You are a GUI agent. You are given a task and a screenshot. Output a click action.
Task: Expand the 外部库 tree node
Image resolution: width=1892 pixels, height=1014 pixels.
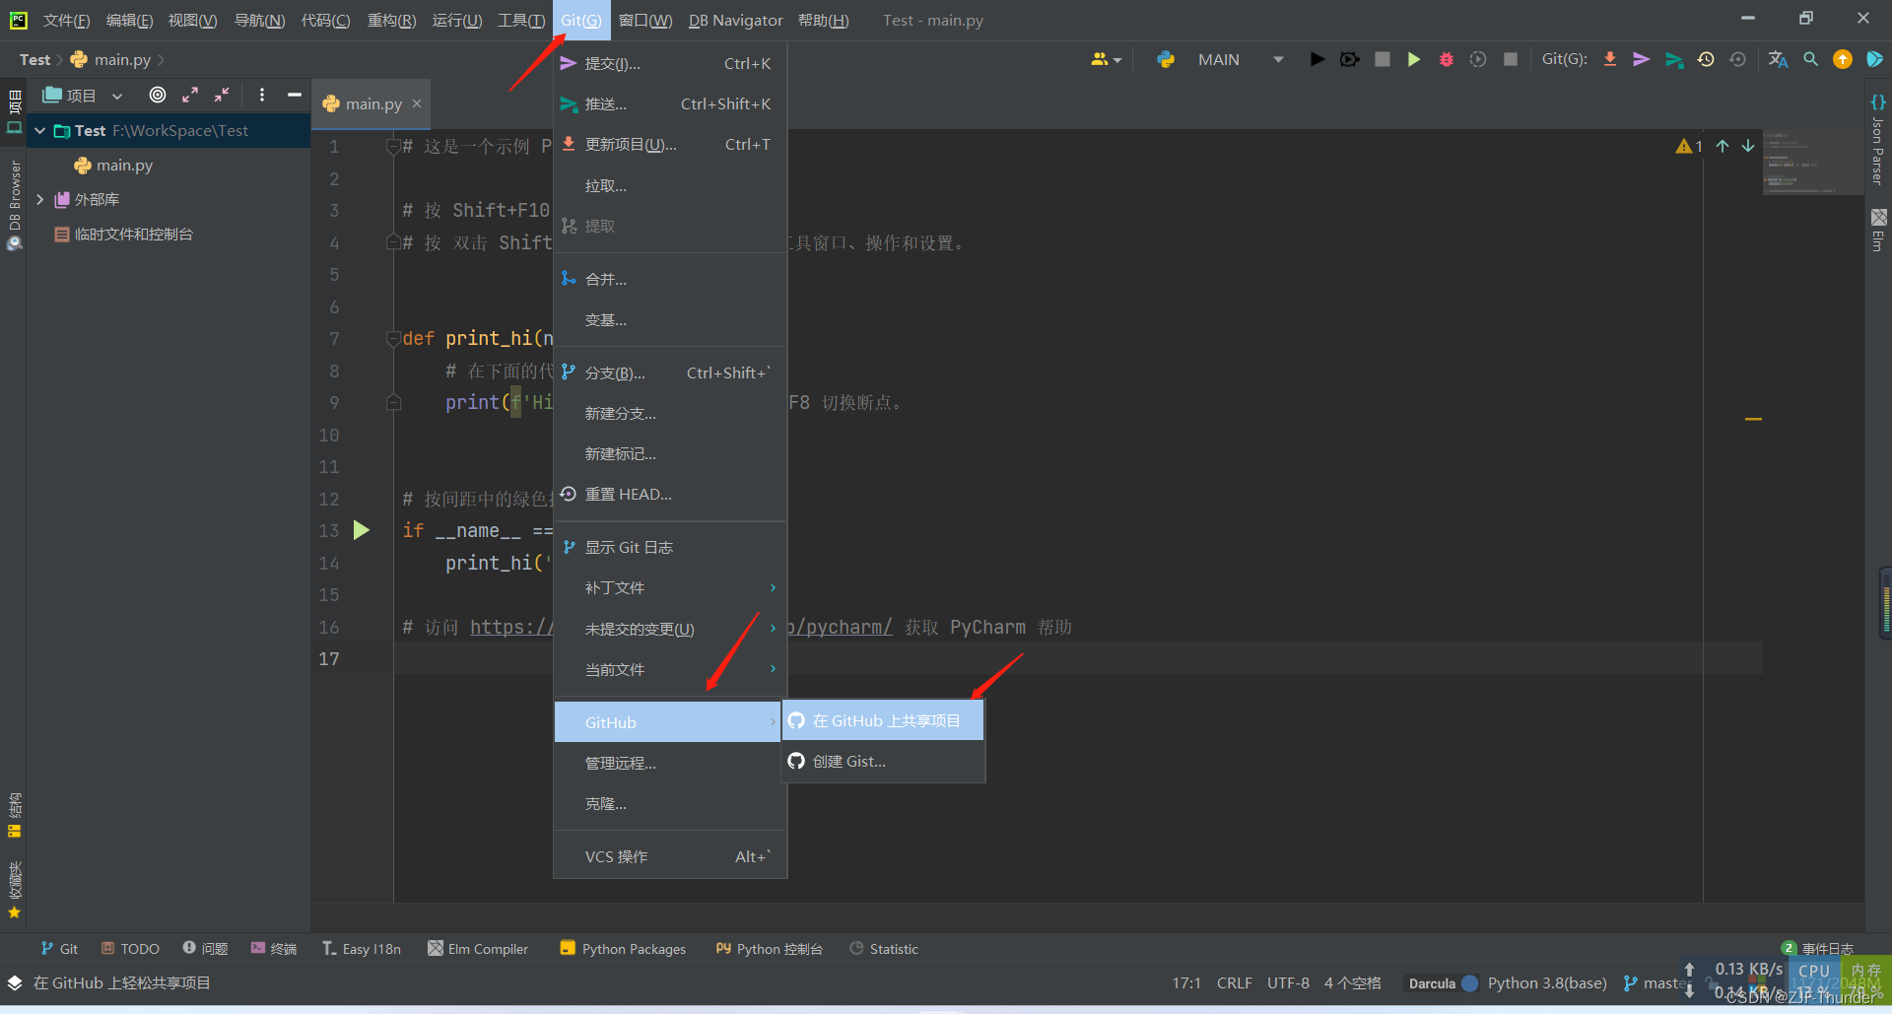(40, 199)
